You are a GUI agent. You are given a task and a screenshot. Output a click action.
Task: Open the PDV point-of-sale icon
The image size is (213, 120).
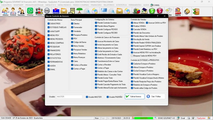[x=56, y=11]
